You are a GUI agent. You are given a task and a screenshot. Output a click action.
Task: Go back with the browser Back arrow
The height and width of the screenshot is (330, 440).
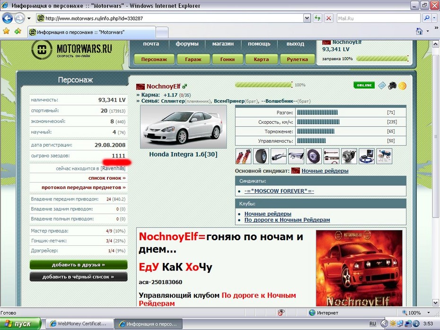(7, 18)
